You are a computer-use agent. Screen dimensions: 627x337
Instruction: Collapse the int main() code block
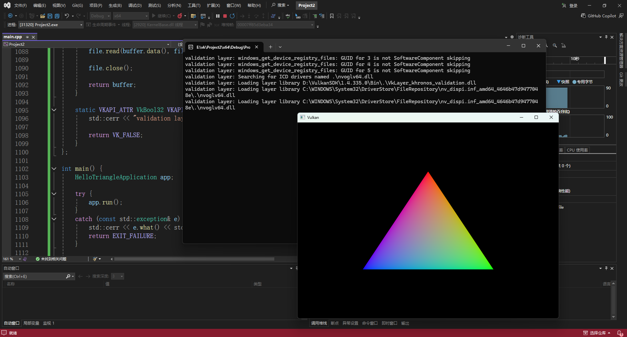tap(54, 169)
